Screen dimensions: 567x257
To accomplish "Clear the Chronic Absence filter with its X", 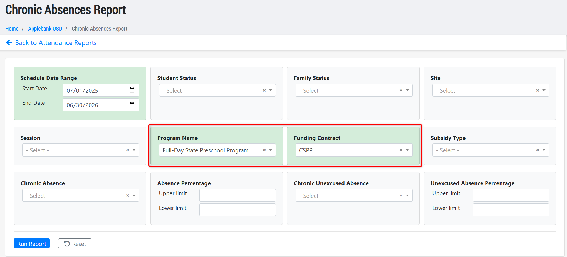I will (x=127, y=196).
